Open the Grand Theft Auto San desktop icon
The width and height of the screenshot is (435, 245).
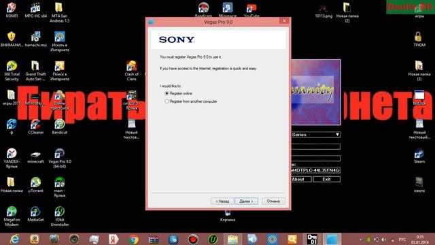click(35, 71)
